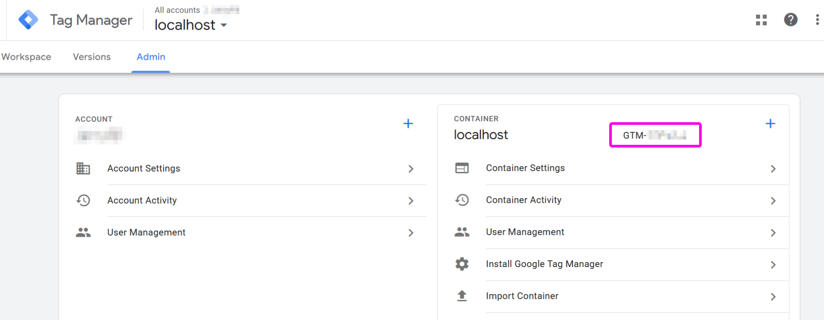Click the Import Container upload icon

tap(462, 296)
